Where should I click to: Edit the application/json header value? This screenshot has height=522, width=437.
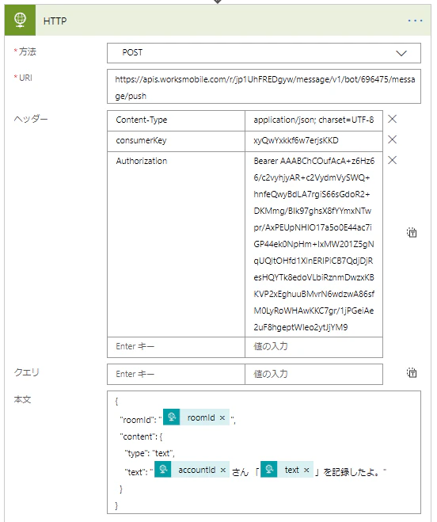point(313,120)
